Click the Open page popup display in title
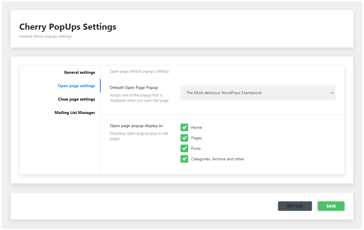Viewport: 364px width, 230px height. tap(137, 126)
